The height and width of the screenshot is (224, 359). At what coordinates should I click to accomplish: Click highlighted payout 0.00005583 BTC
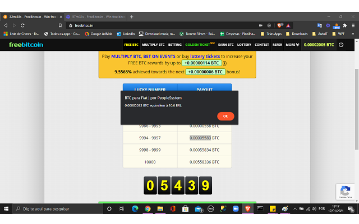200,138
